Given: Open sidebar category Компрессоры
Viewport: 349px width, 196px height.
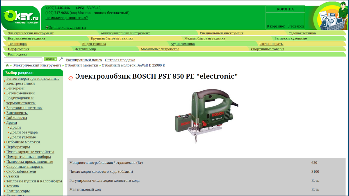Looking at the screenshot, I should click(18, 191).
